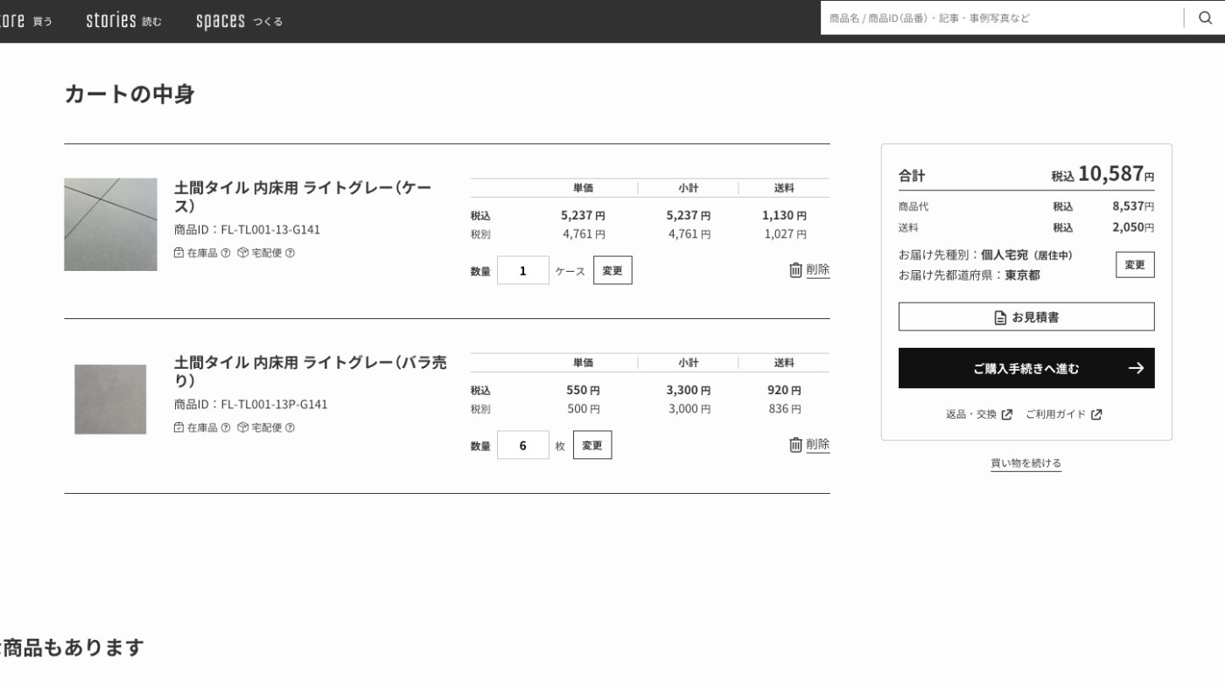Click quantity field showing 1 ケース
The height and width of the screenshot is (688, 1225).
click(x=523, y=270)
